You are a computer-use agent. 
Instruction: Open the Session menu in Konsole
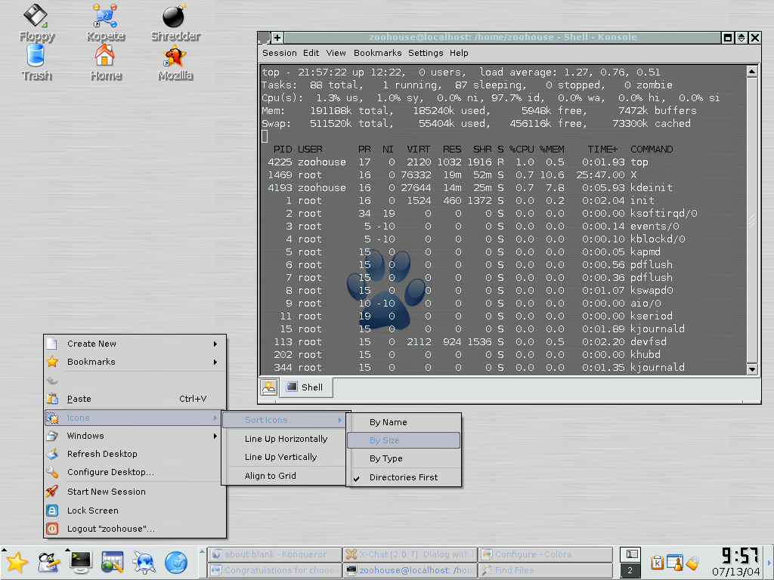pyautogui.click(x=280, y=53)
